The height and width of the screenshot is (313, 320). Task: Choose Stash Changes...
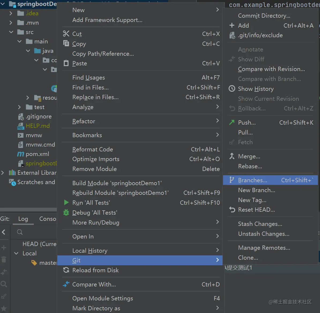point(270,224)
